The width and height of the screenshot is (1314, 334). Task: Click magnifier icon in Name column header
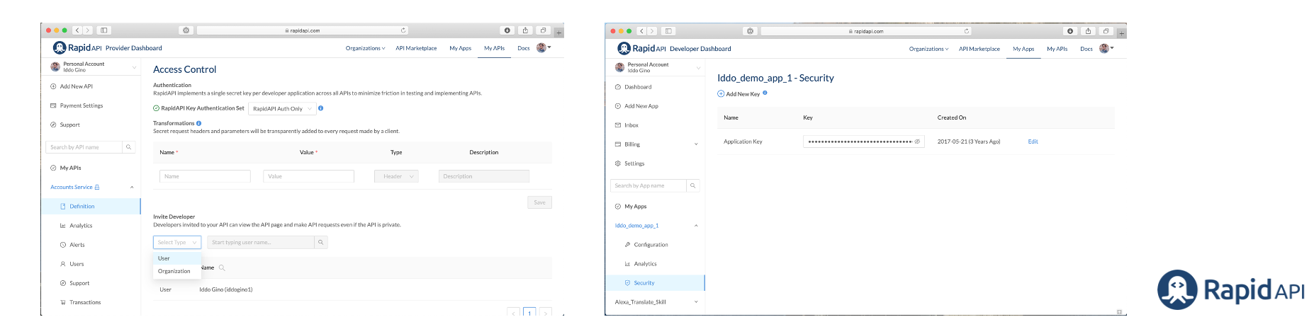point(222,267)
